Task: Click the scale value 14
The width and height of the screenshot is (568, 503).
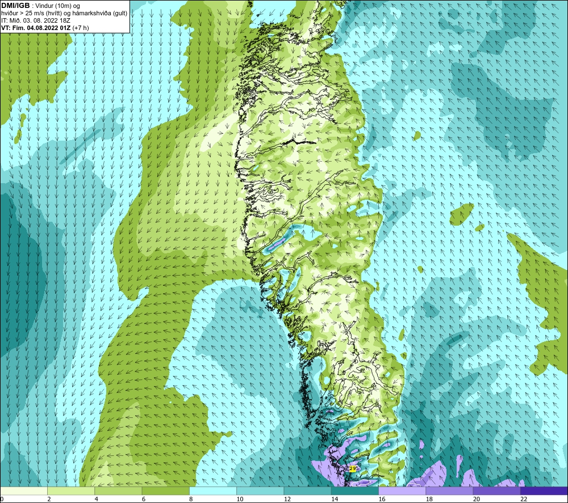Action: click(335, 500)
